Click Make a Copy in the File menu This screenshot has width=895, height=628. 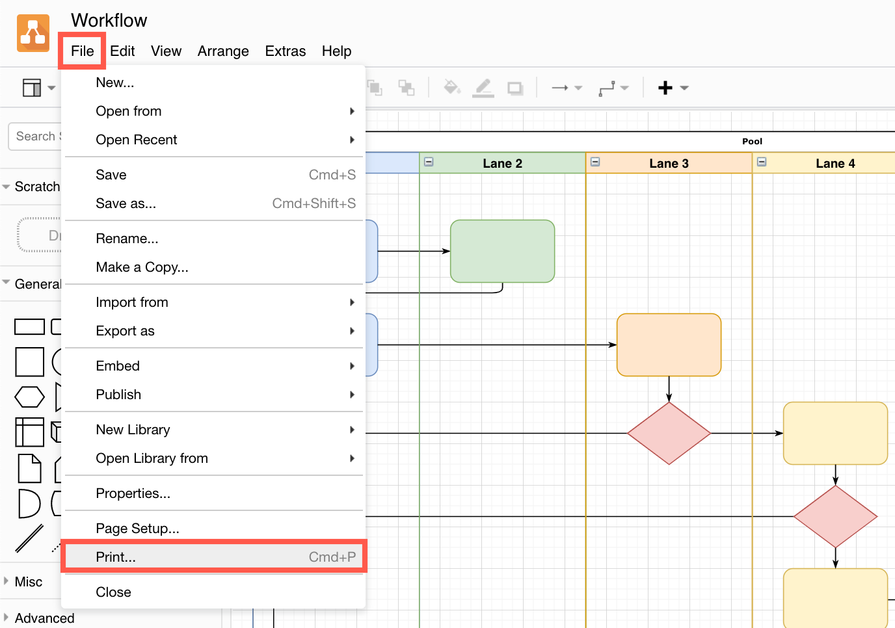pyautogui.click(x=142, y=267)
